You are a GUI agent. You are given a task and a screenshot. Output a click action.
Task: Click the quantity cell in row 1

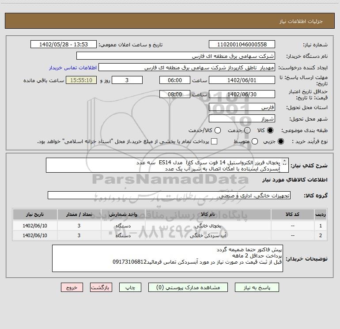point(79,226)
